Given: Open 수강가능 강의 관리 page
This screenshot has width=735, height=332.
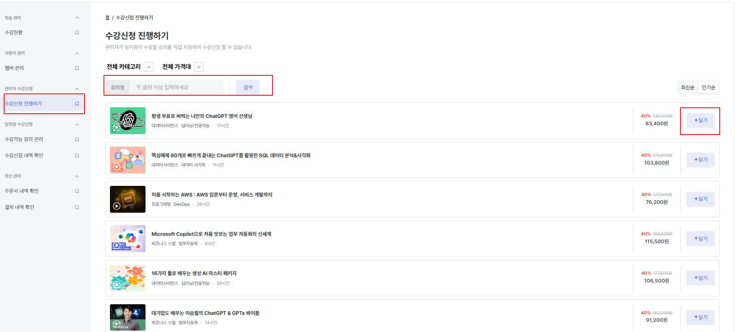Looking at the screenshot, I should 24,139.
